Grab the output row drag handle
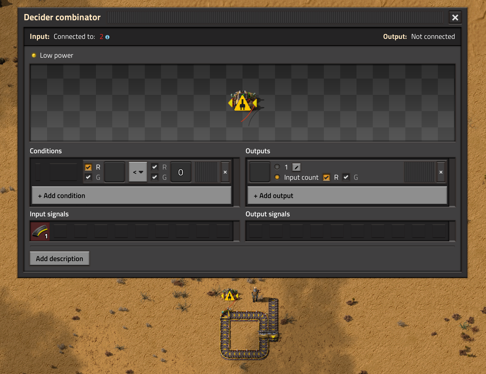Image resolution: width=486 pixels, height=374 pixels. click(x=419, y=172)
